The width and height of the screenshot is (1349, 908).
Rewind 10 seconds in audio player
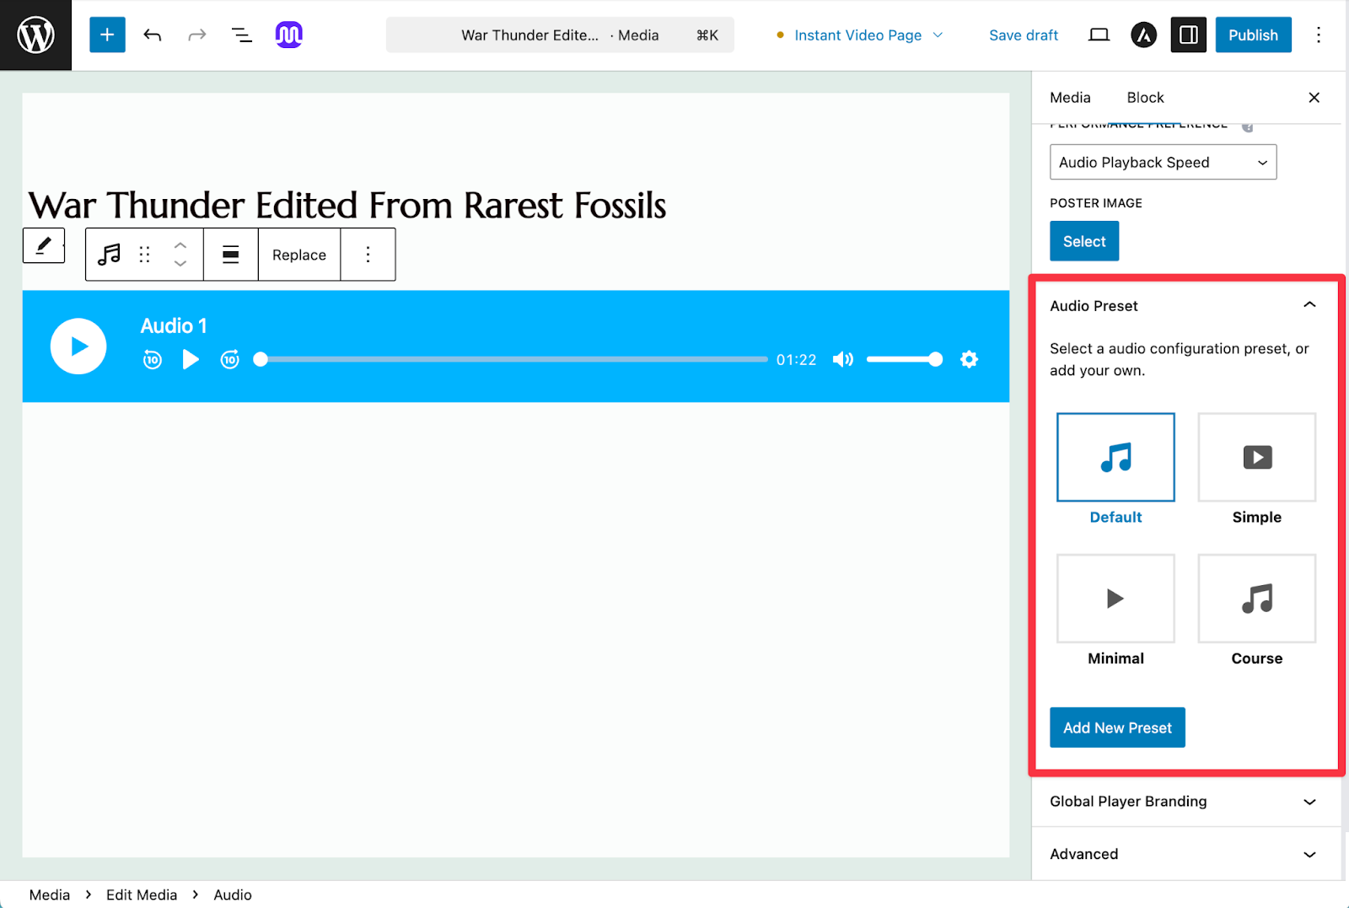coord(153,360)
